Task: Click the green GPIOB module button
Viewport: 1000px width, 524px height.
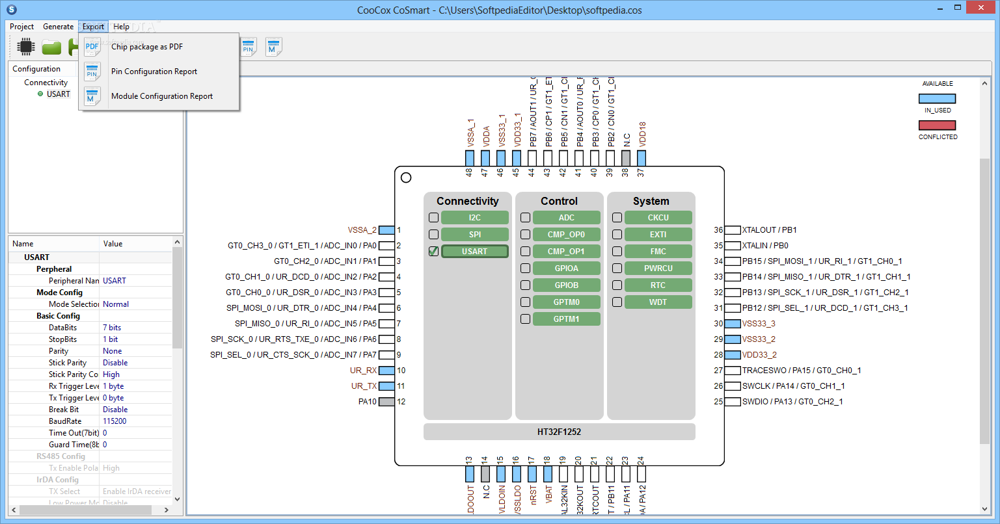Action: tap(567, 285)
